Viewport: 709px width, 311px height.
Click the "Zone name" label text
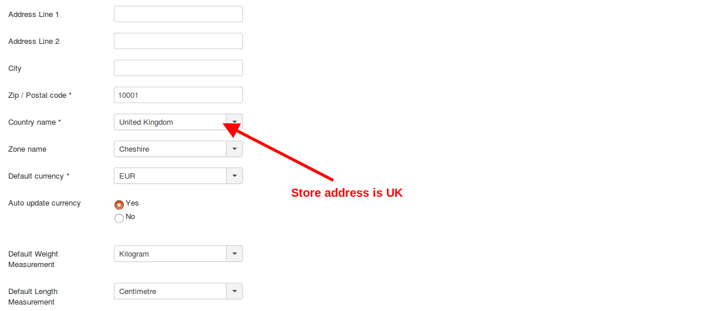click(27, 149)
